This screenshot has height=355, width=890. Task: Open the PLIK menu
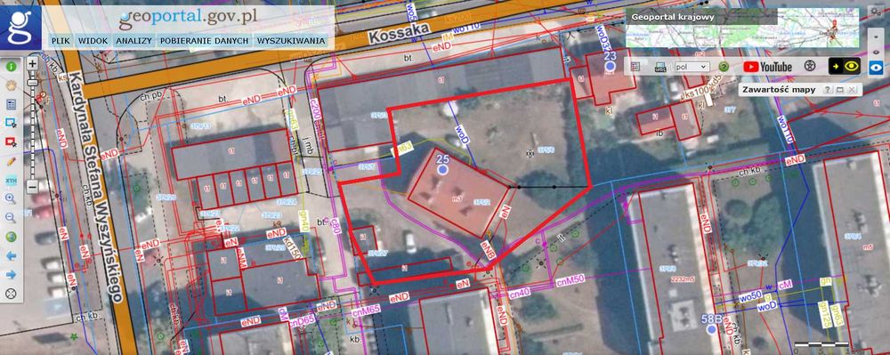pos(61,41)
